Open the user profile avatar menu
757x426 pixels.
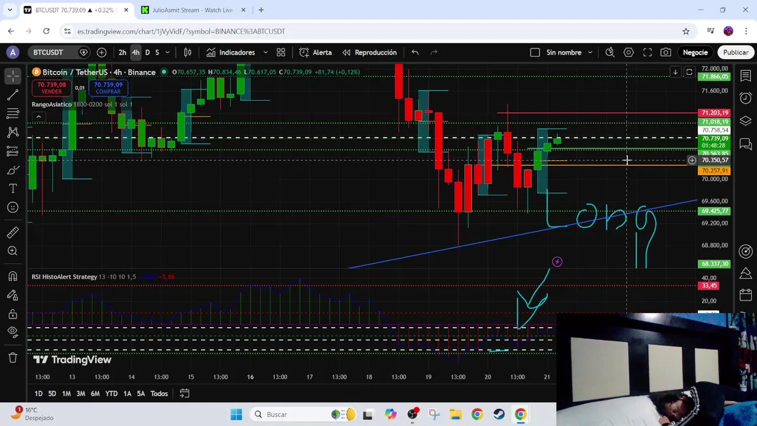click(x=13, y=52)
